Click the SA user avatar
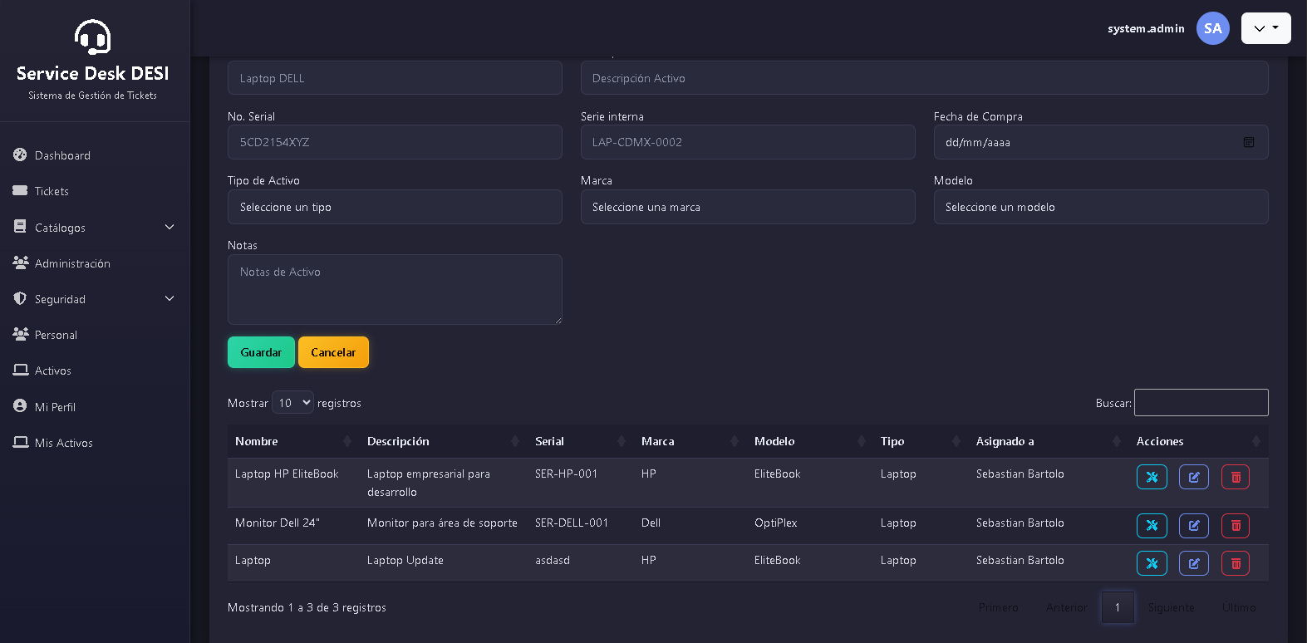 pyautogui.click(x=1213, y=28)
